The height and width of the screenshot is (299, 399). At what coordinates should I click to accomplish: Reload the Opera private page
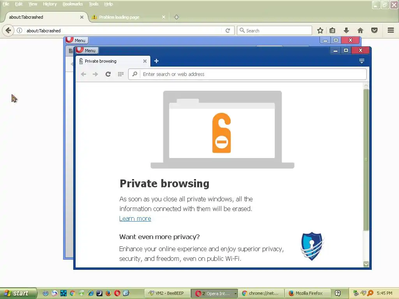click(x=108, y=74)
